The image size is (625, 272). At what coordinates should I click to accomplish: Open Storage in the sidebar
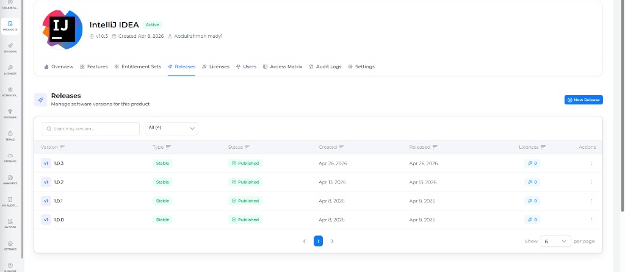10,158
